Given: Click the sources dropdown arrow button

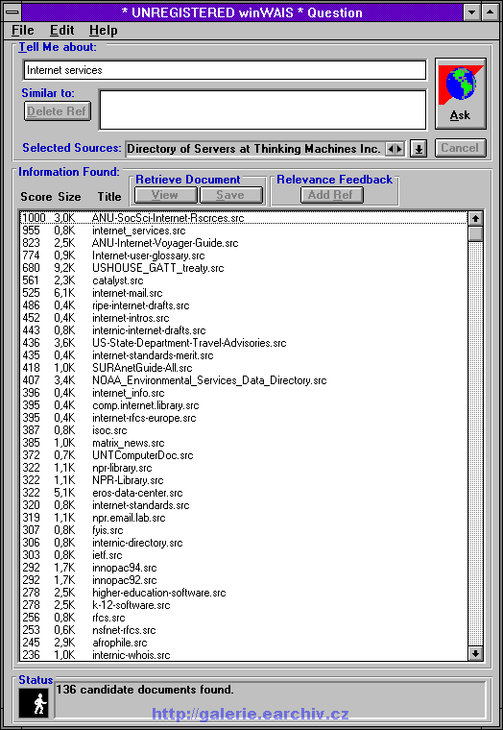Looking at the screenshot, I should [x=419, y=149].
